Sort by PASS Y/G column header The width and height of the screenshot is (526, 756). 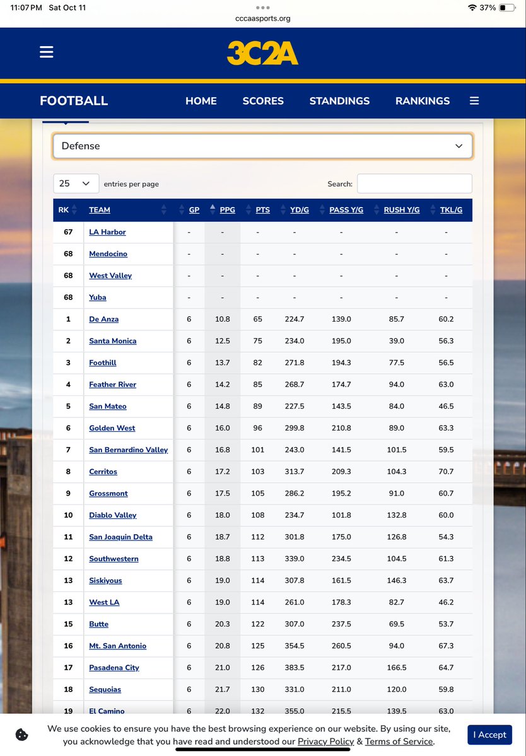(346, 210)
